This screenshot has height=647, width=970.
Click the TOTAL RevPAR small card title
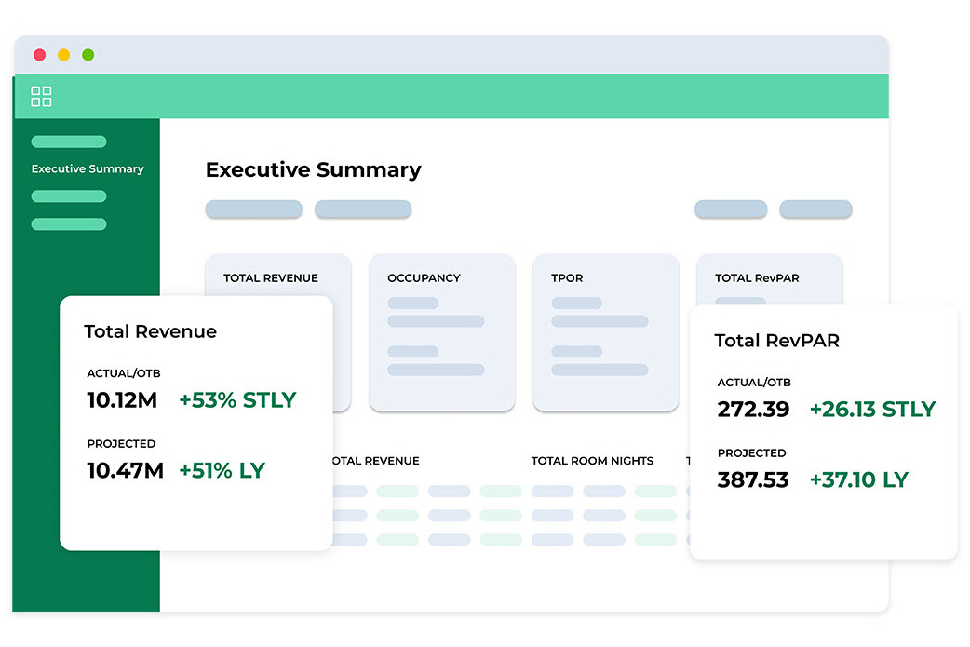coord(757,277)
